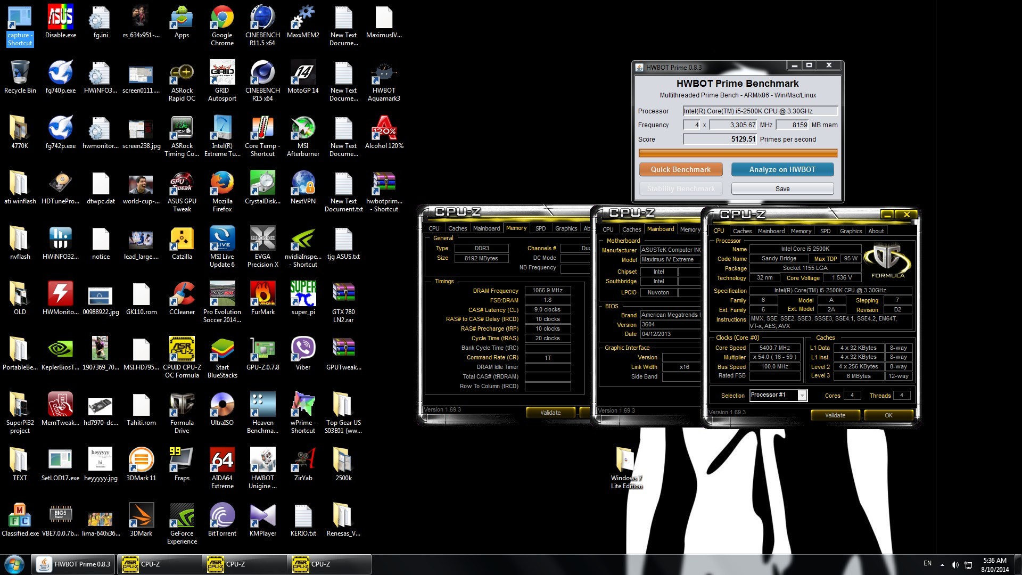1022x575 pixels.
Task: Open ASUS GPU Tweak icon
Action: pos(182,192)
